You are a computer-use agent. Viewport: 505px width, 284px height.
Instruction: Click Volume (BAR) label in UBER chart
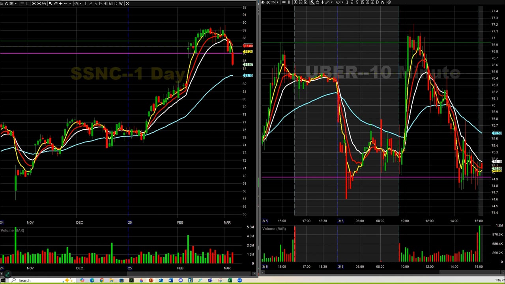tap(274, 229)
